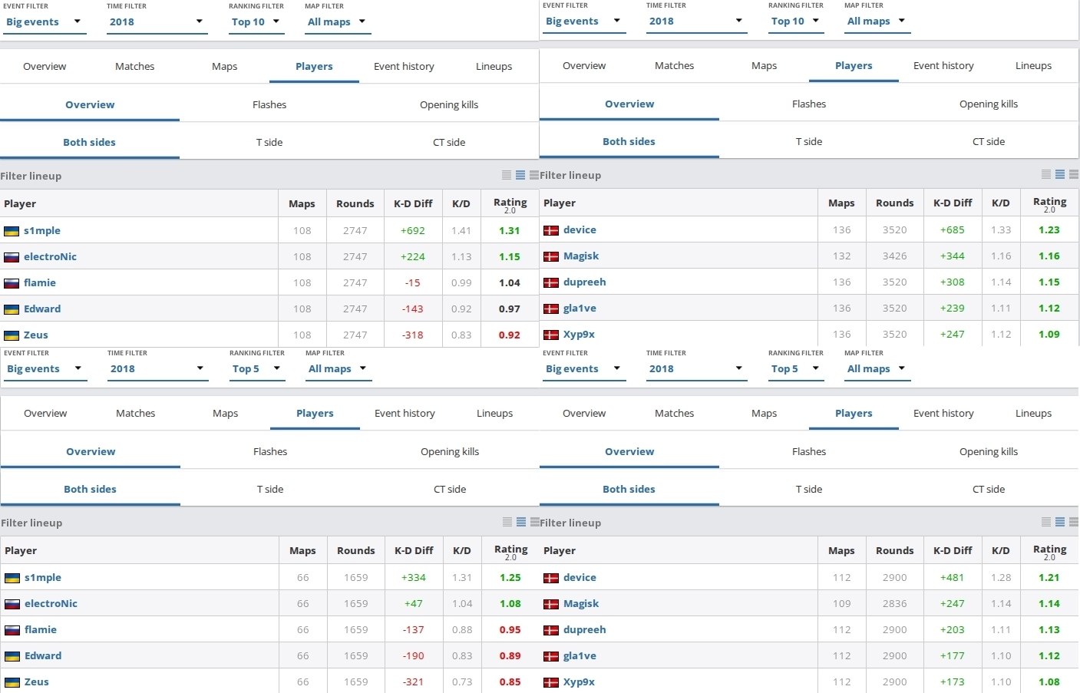Click Denmark flag beside gla1ve with +177 K-D Diff
Screen dimensions: 1080x693
click(551, 656)
